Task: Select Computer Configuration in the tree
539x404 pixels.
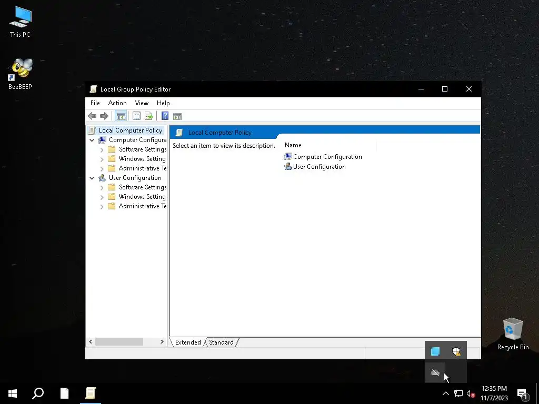Action: pos(137,140)
